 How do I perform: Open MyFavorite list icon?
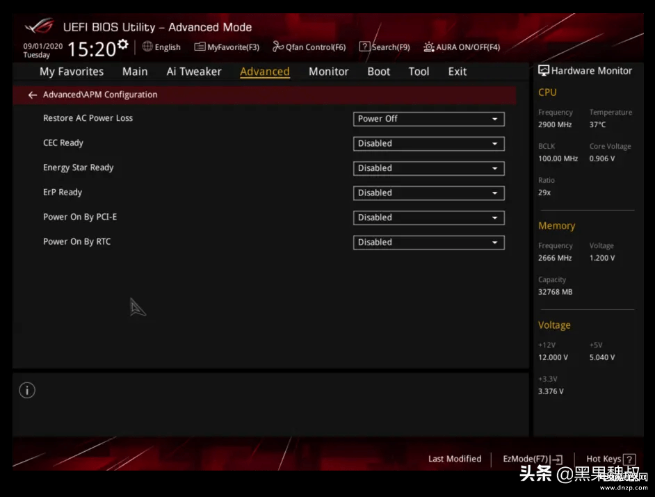pyautogui.click(x=200, y=47)
